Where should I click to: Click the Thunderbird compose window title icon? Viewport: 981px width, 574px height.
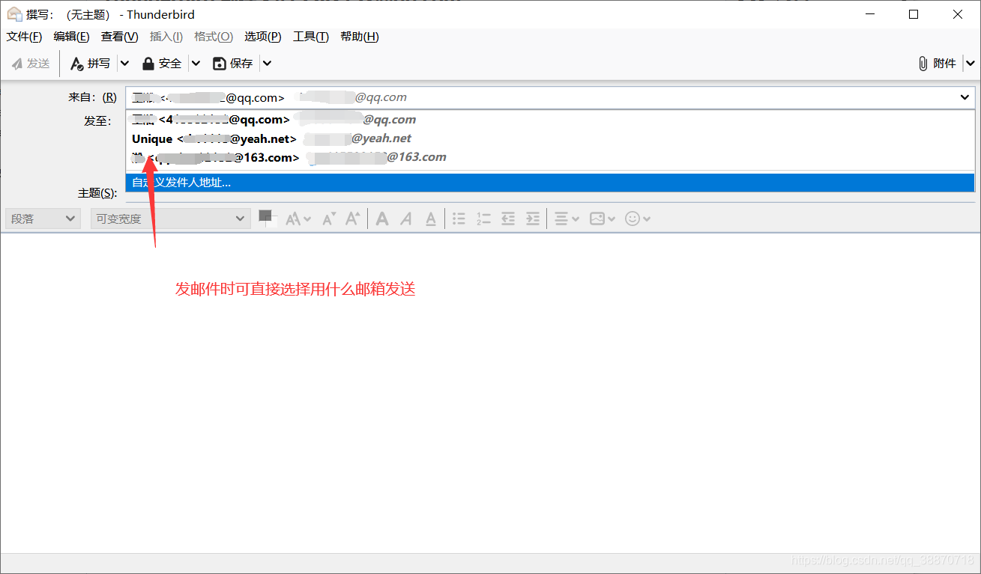(13, 14)
